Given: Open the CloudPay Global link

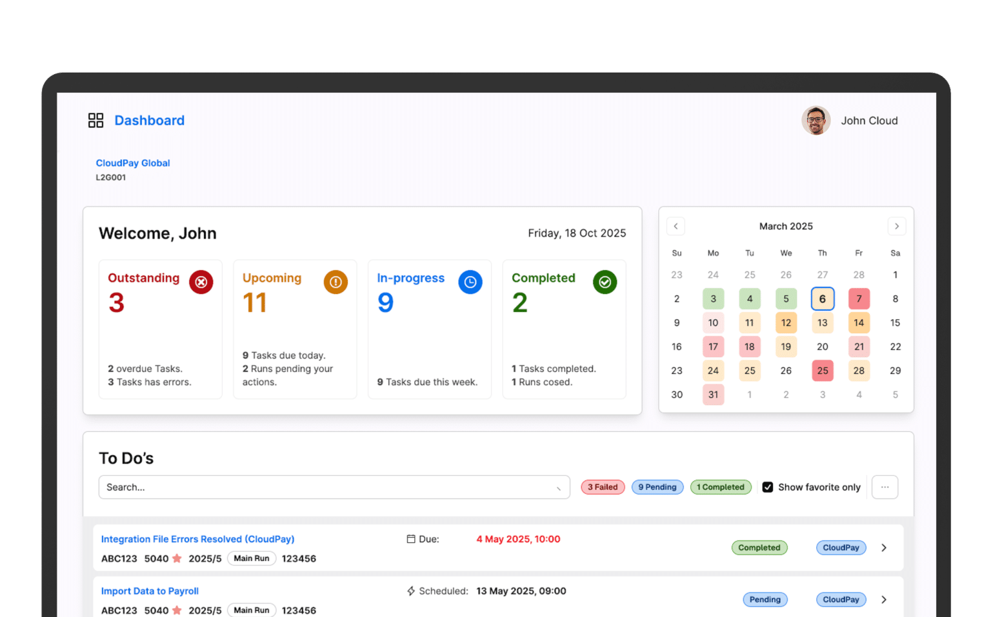Looking at the screenshot, I should tap(133, 162).
